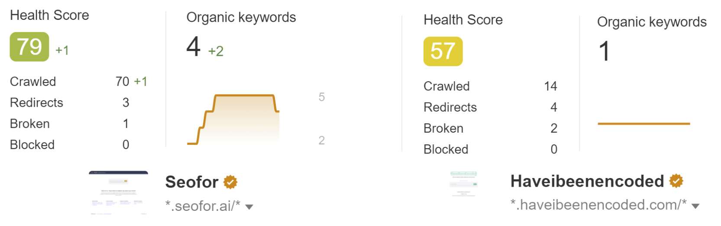Click the Seofor verified badge icon

pyautogui.click(x=230, y=182)
